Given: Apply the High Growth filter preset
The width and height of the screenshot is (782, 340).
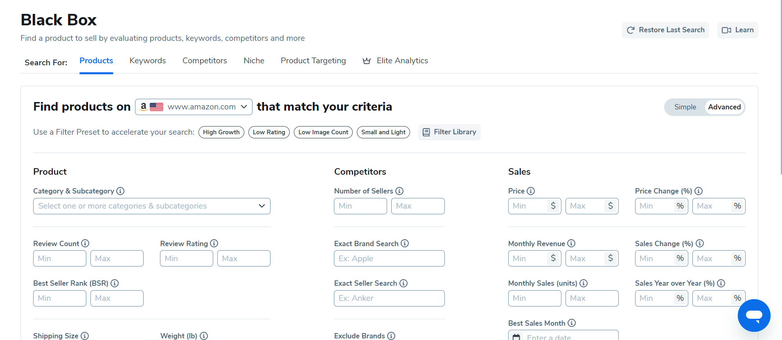Looking at the screenshot, I should (x=221, y=132).
